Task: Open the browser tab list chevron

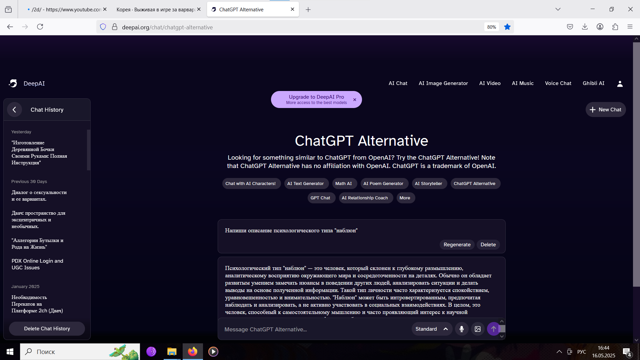Action: coord(558,9)
